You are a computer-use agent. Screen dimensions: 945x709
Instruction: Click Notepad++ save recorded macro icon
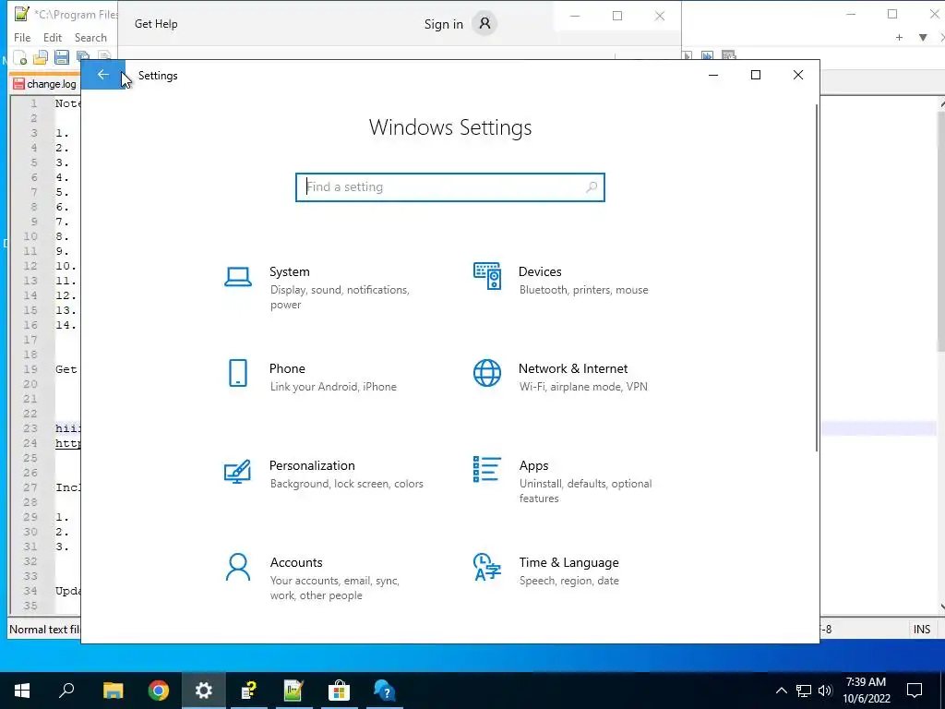click(729, 55)
